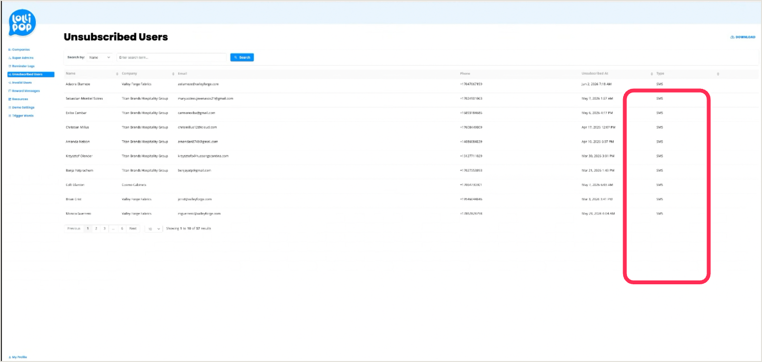Click the name Sebastian Montiel Sotres
The image size is (762, 362).
[x=84, y=98]
